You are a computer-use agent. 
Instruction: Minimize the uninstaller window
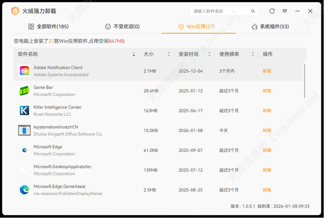(297, 11)
